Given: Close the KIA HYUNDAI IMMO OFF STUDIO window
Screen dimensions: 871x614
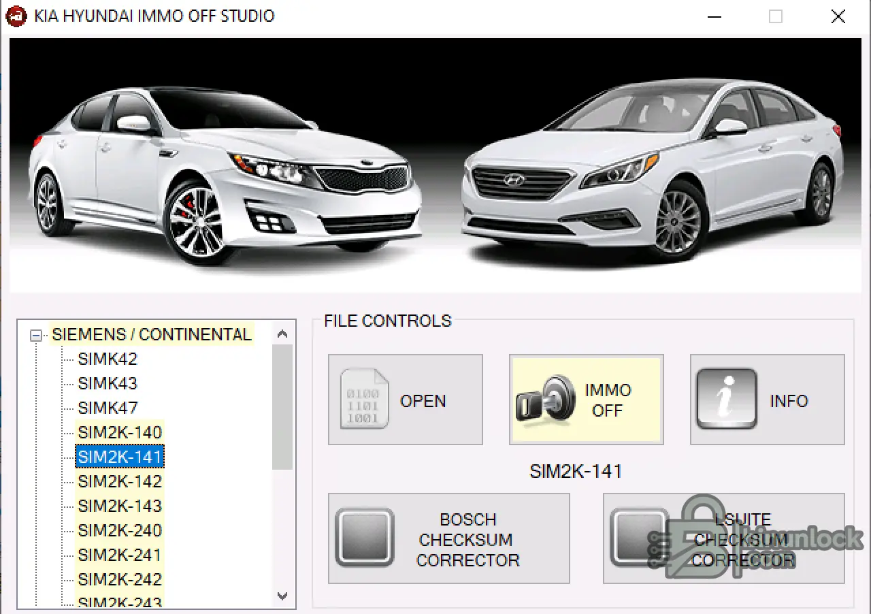Looking at the screenshot, I should coord(838,16).
